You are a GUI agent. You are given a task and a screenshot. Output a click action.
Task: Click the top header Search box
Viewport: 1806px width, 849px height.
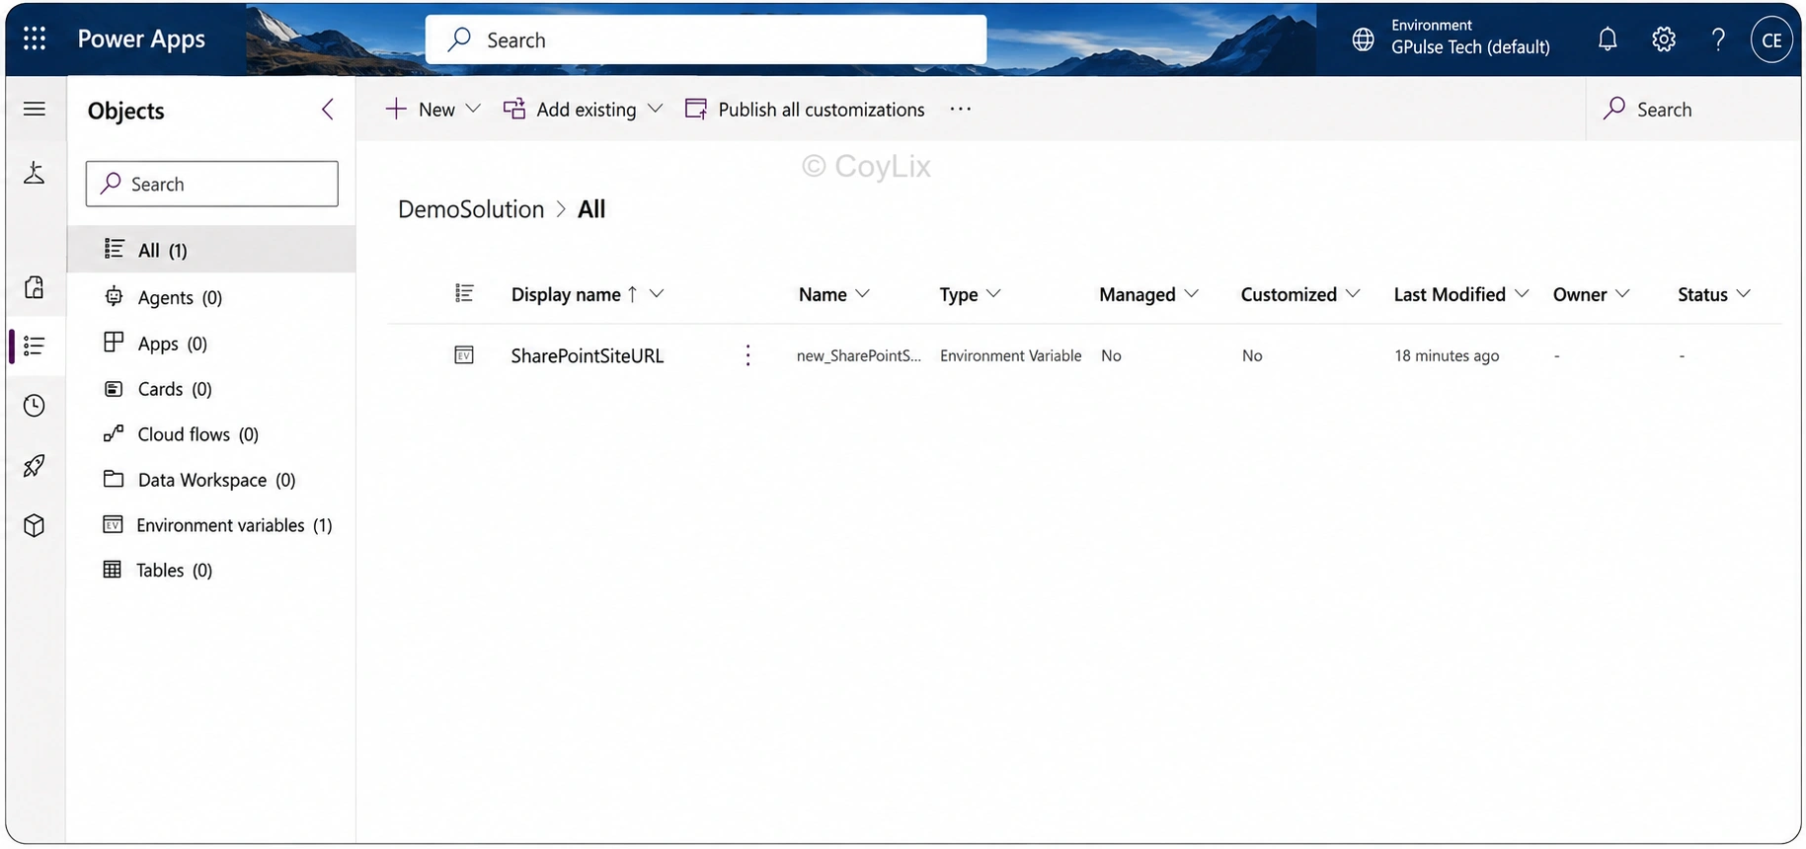point(706,39)
